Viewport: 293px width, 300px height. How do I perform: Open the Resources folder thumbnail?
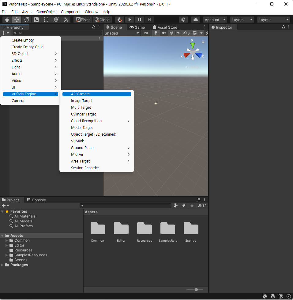(x=145, y=232)
